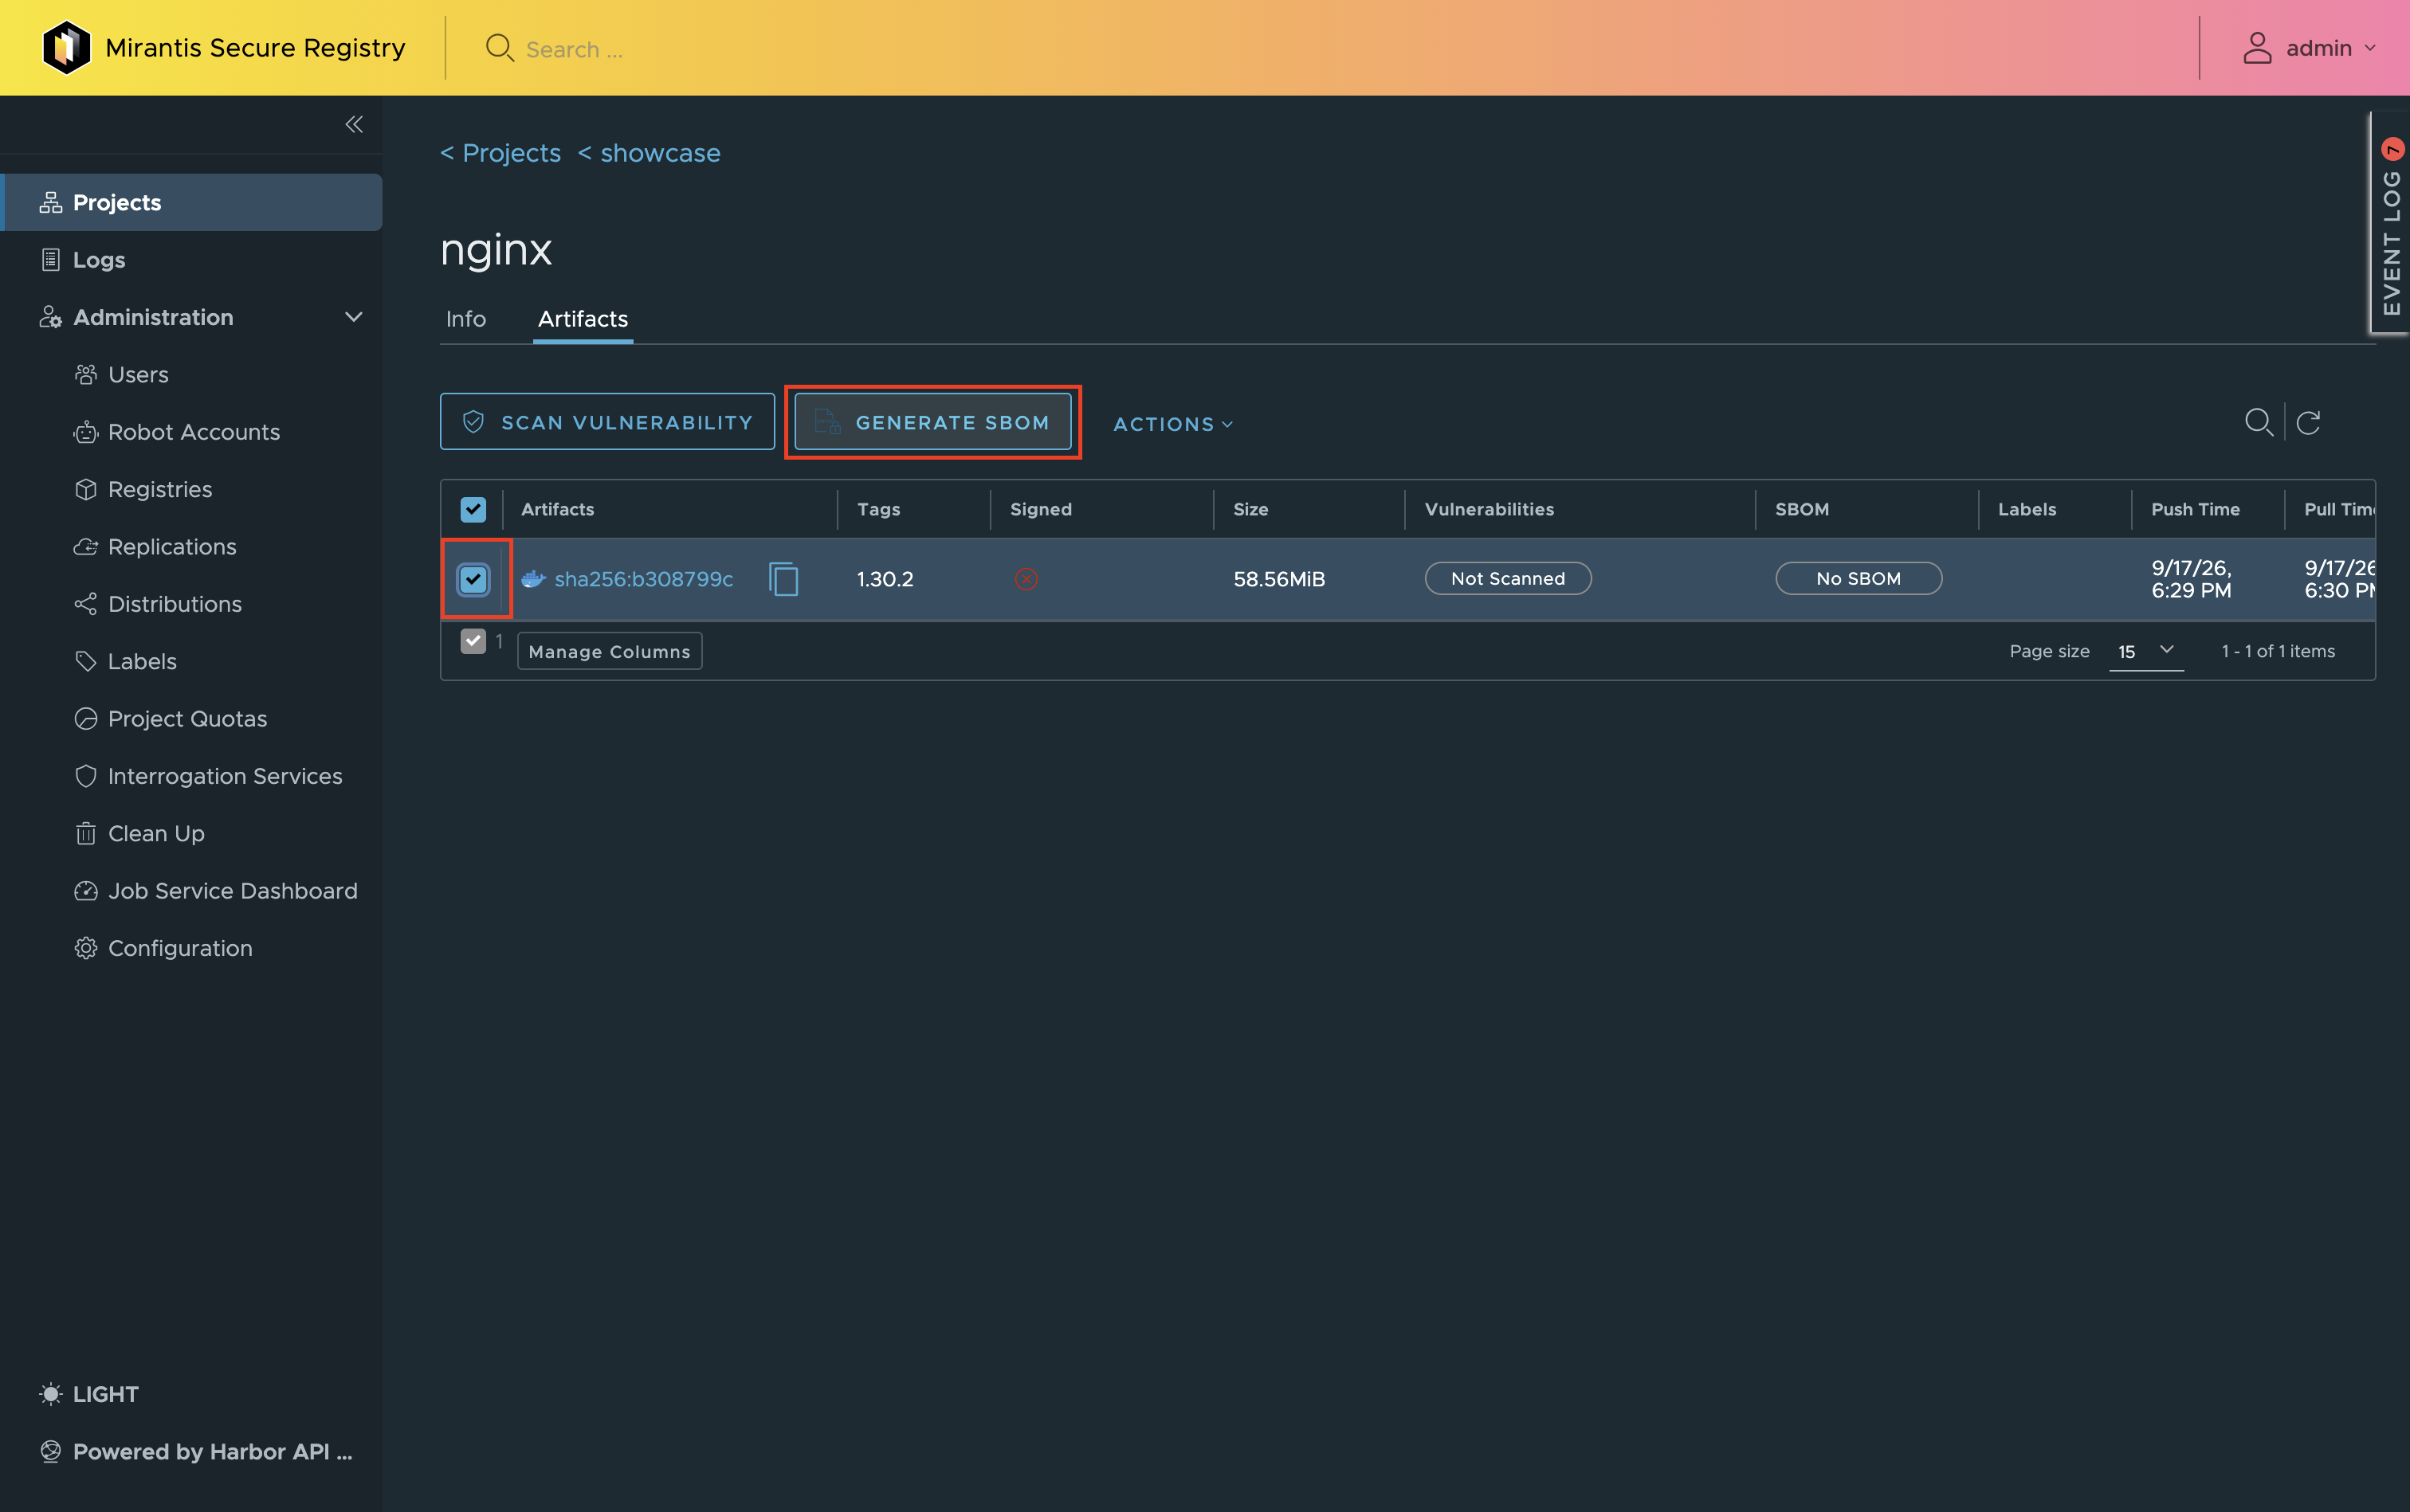Screen dimensions: 2410x1512
Task: Go to Registries page
Action: [160, 490]
